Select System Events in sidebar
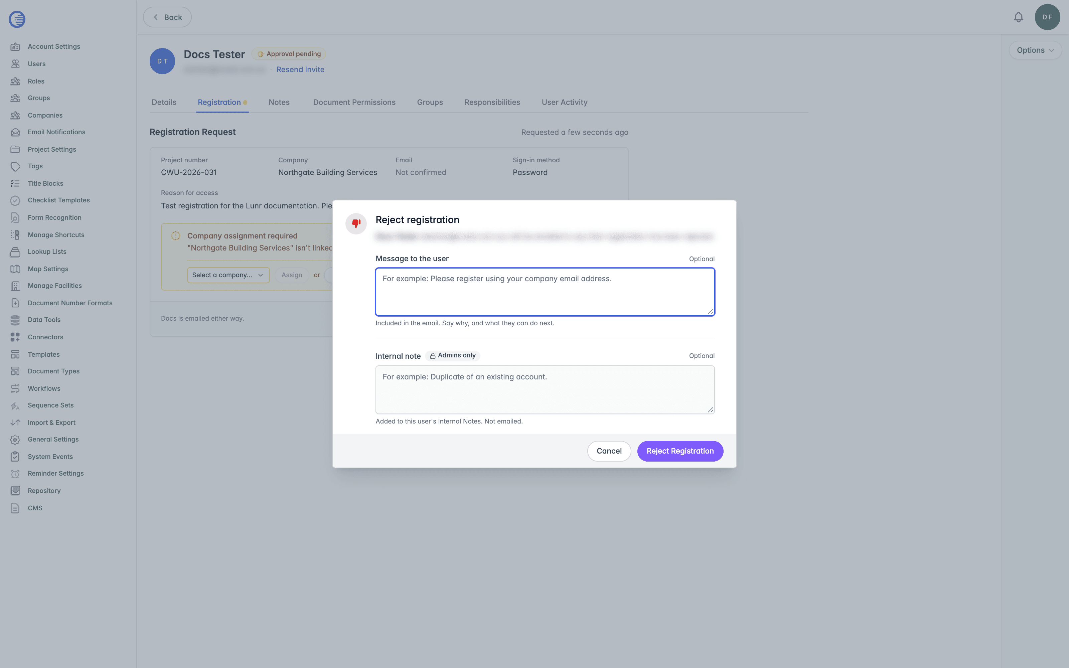The width and height of the screenshot is (1069, 668). 50,456
